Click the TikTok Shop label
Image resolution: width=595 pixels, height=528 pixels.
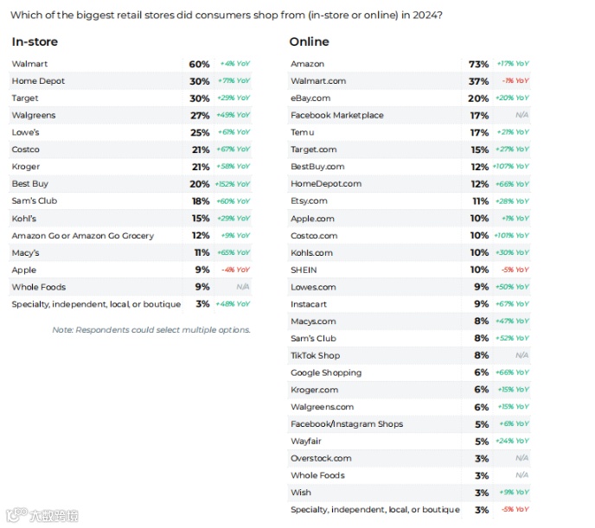coord(315,355)
